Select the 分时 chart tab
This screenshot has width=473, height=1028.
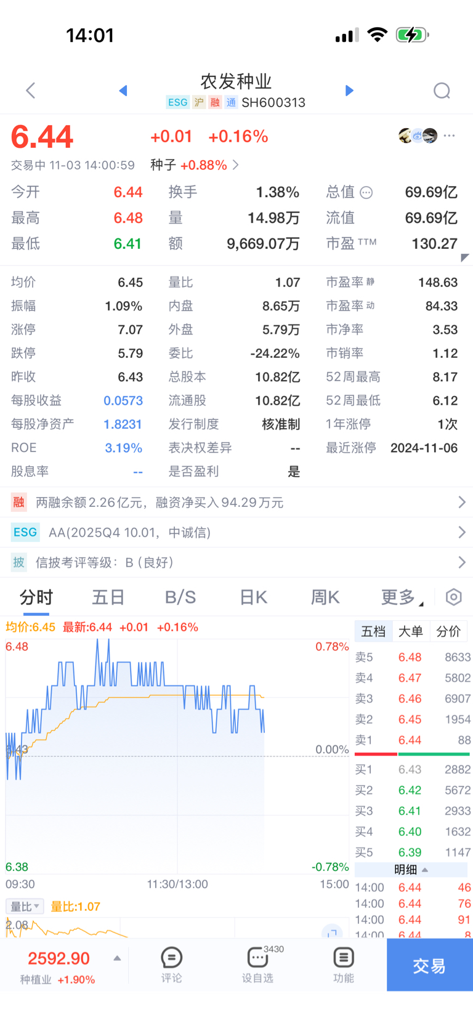tap(36, 597)
